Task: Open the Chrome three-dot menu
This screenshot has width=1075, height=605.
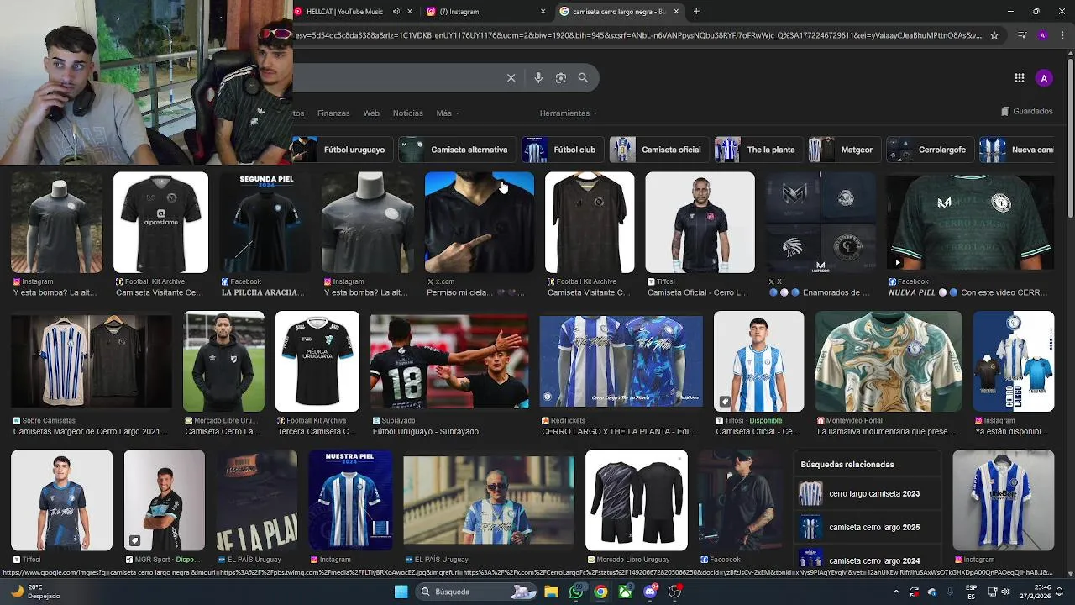Action: coord(1062,35)
